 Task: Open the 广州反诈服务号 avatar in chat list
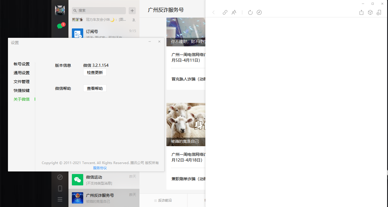coord(78,198)
